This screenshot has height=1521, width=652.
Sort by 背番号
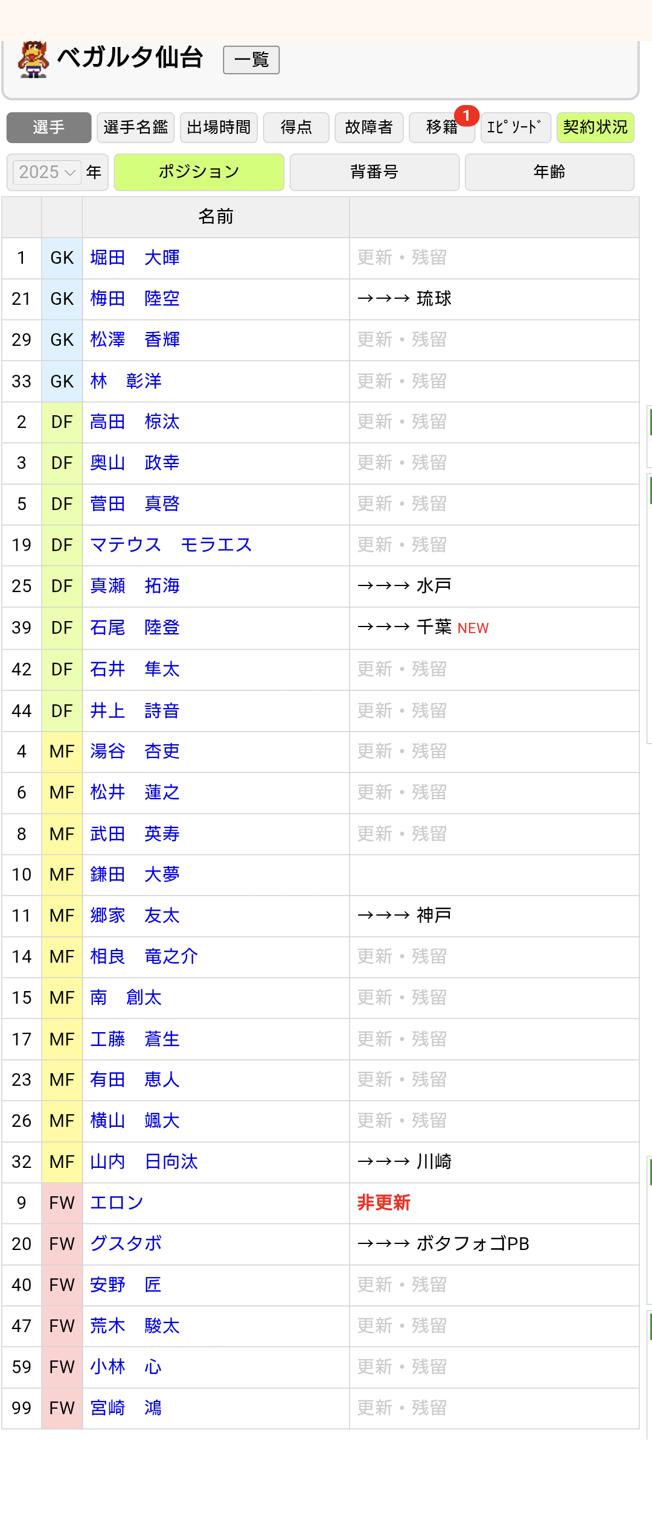pos(374,172)
